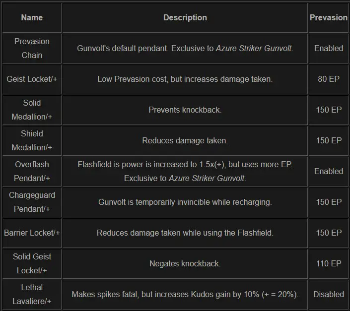Click the Solid Geist Locket/+ cell
This screenshot has height=311, width=350.
(x=32, y=264)
